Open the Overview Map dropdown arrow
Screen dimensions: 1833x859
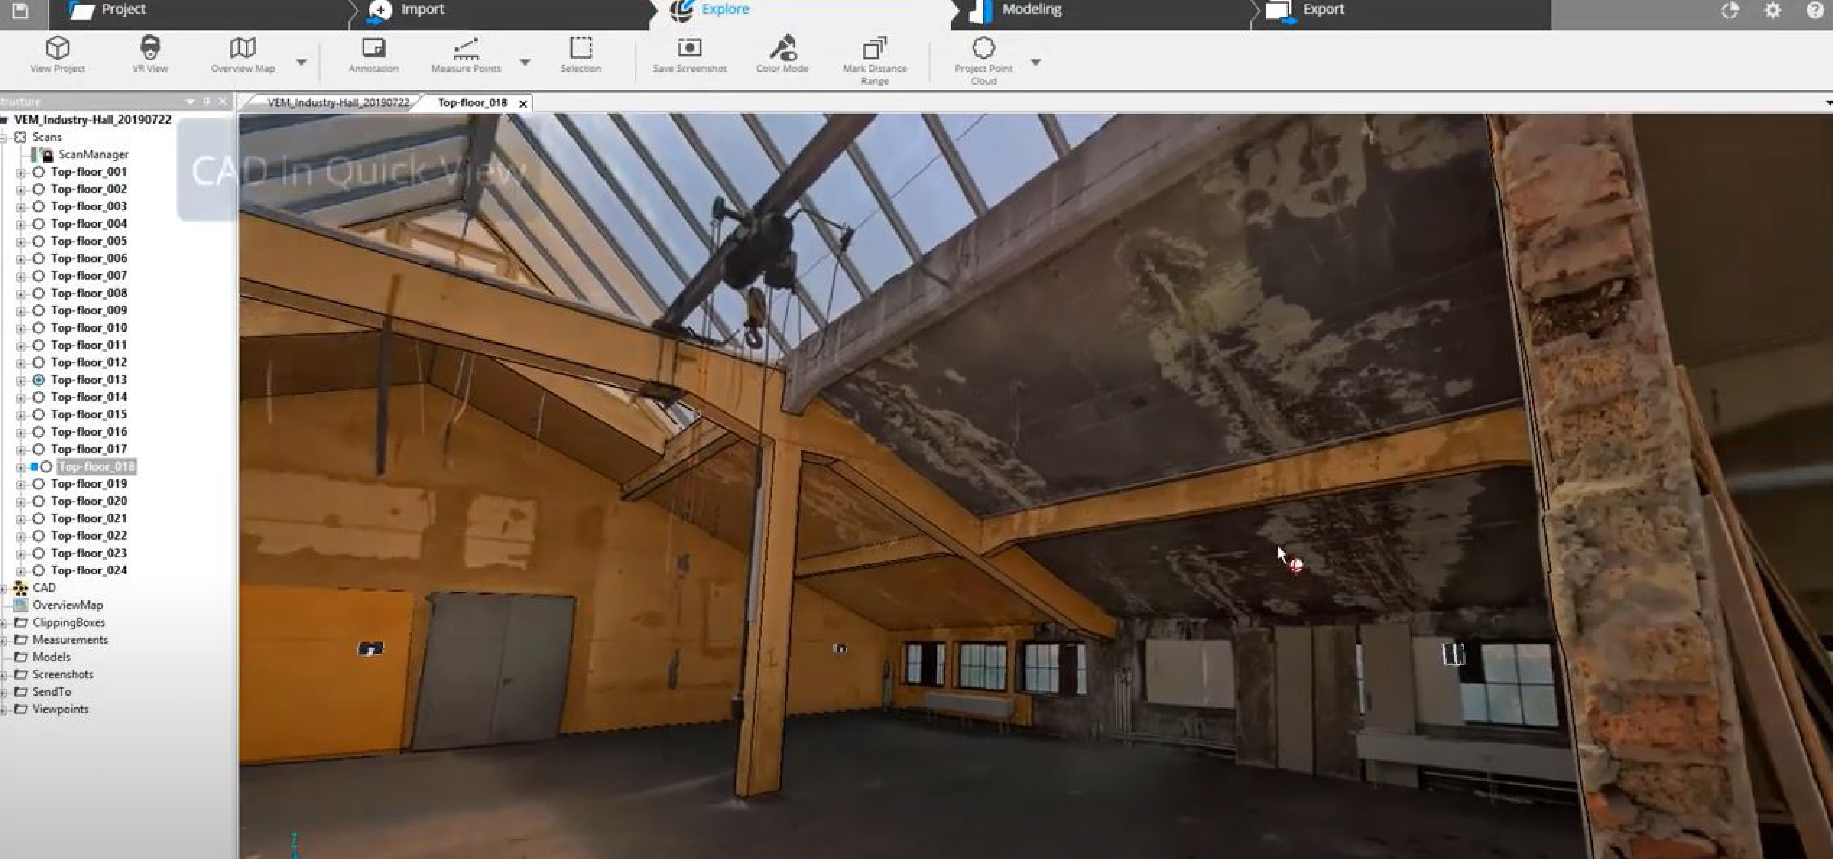(x=302, y=63)
